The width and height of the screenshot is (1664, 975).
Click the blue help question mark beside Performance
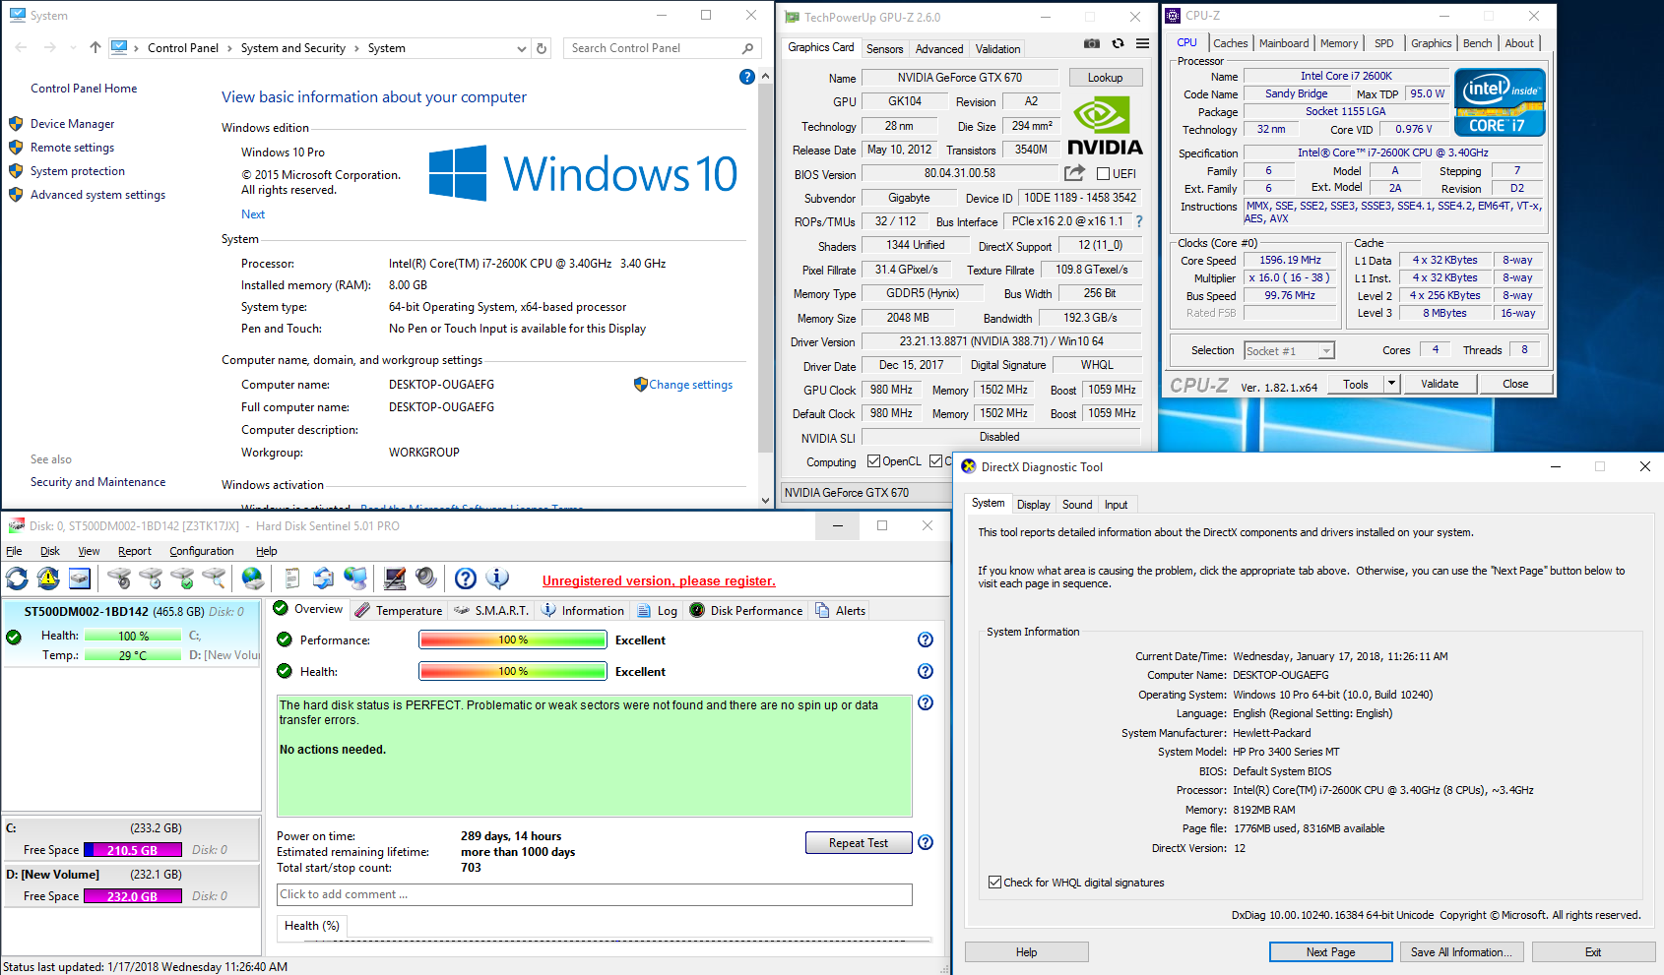tap(925, 640)
